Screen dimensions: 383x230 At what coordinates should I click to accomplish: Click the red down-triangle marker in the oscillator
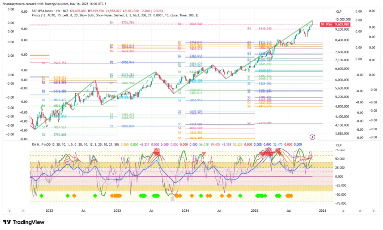(203, 153)
